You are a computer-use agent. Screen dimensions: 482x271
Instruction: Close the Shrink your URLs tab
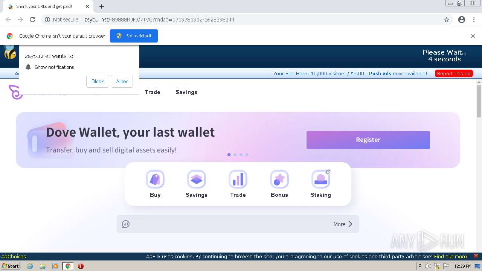[87, 6]
